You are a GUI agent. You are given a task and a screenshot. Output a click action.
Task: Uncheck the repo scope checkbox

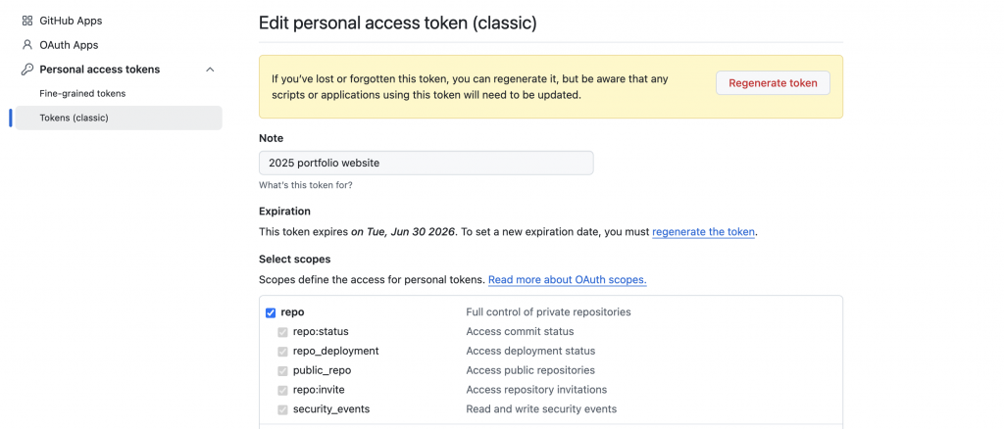click(271, 312)
